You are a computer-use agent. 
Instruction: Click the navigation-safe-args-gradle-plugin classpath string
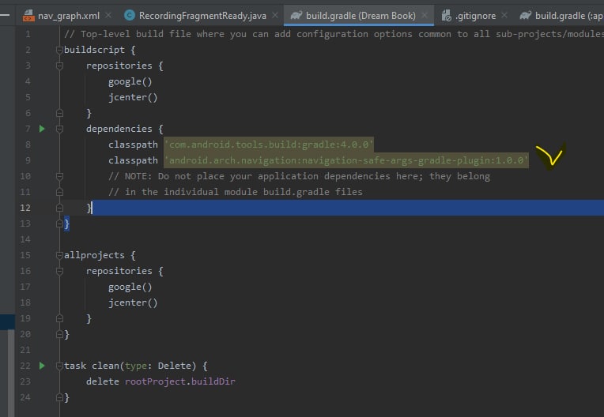coord(346,160)
